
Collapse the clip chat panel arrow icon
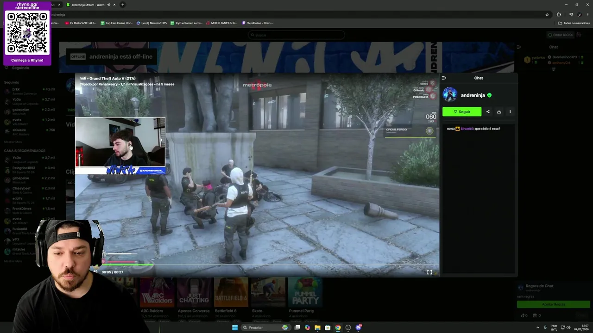click(x=444, y=78)
